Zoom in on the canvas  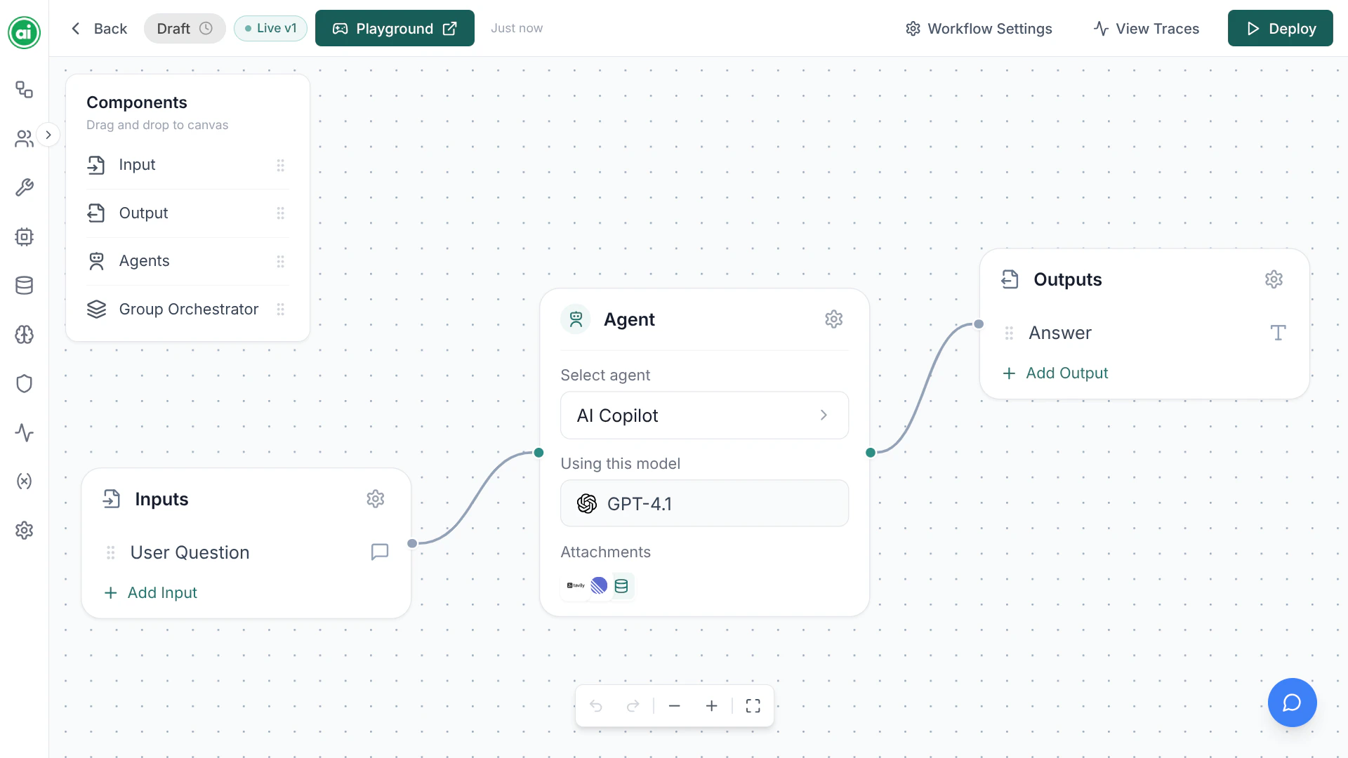click(711, 705)
